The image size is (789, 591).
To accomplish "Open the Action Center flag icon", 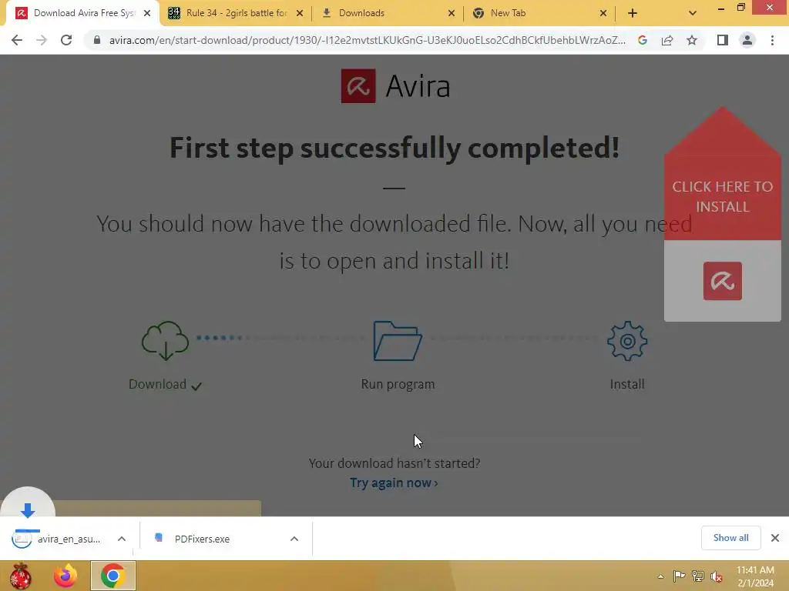I will 679,576.
